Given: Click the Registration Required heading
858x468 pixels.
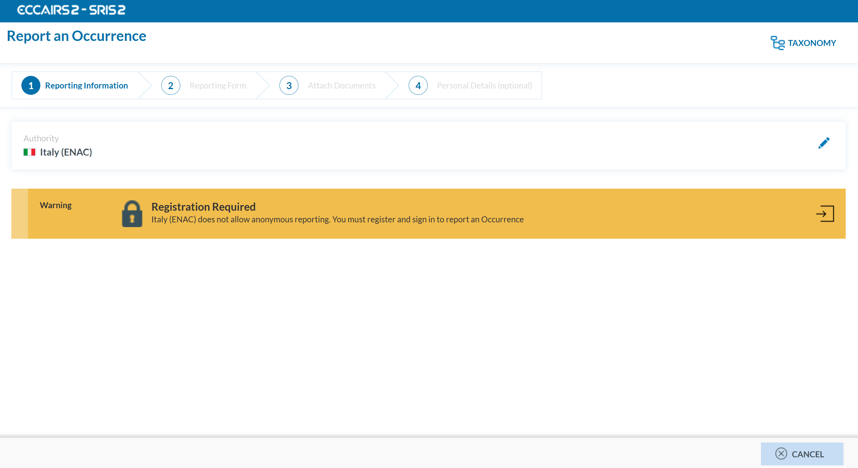Looking at the screenshot, I should point(203,207).
